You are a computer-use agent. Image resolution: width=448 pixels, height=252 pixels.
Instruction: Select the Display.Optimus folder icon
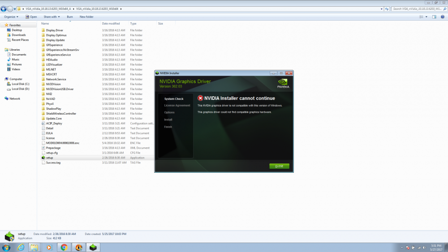(43, 35)
